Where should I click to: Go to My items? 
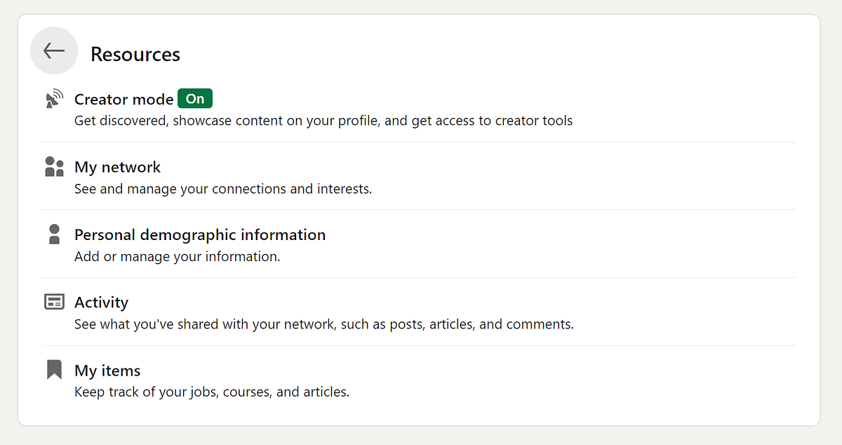107,371
